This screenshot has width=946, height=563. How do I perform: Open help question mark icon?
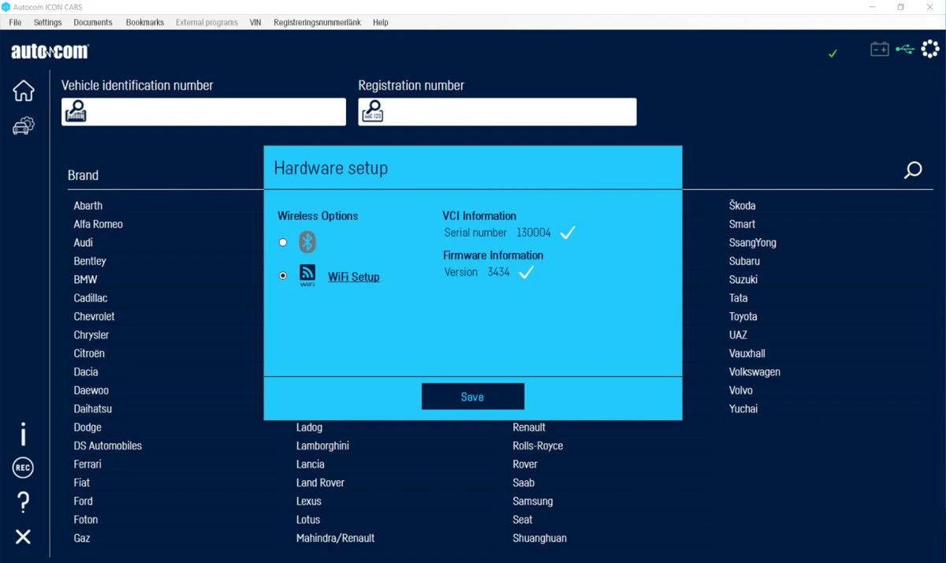point(24,501)
